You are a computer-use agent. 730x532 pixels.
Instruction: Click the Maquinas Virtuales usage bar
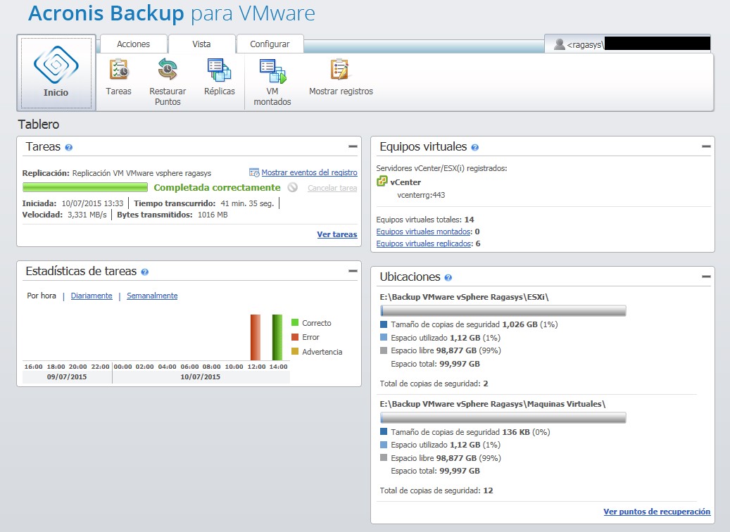point(503,418)
